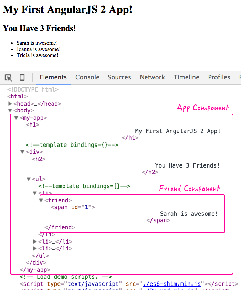The image size is (241, 290).
Task: Select the closing div tag line
Action: 36,262
